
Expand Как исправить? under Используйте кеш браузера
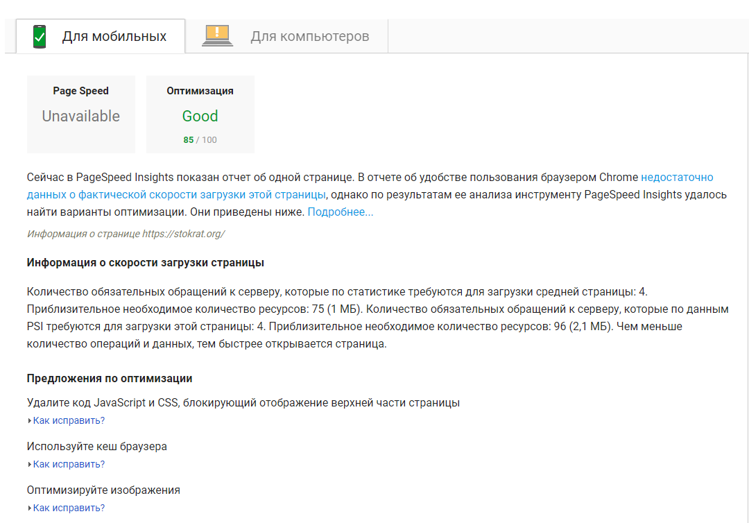point(69,464)
